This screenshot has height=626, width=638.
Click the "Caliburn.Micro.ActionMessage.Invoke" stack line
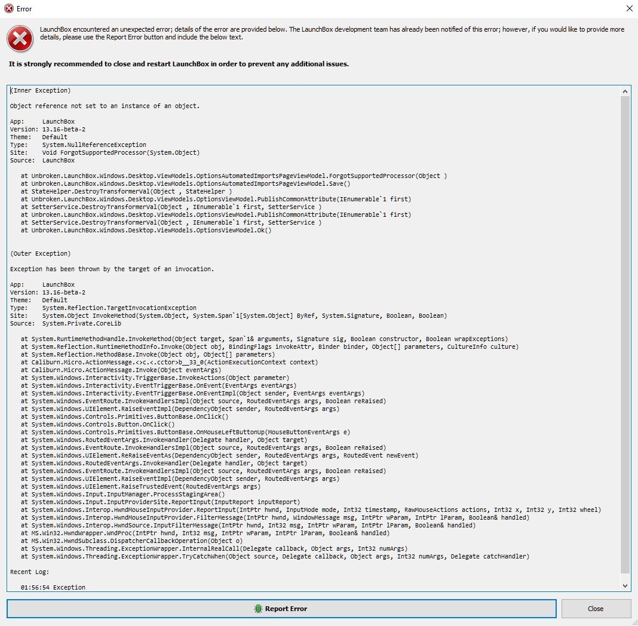pyautogui.click(x=121, y=370)
